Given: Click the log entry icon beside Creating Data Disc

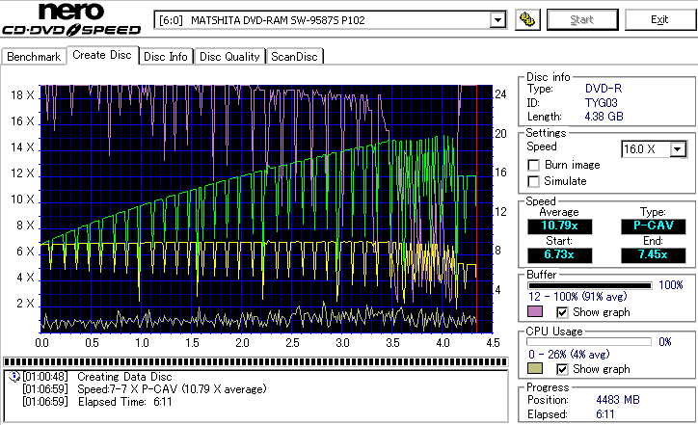Looking at the screenshot, I should [x=13, y=377].
